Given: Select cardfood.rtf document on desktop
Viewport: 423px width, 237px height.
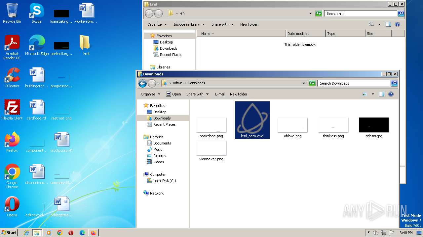Looking at the screenshot, I should [37, 110].
